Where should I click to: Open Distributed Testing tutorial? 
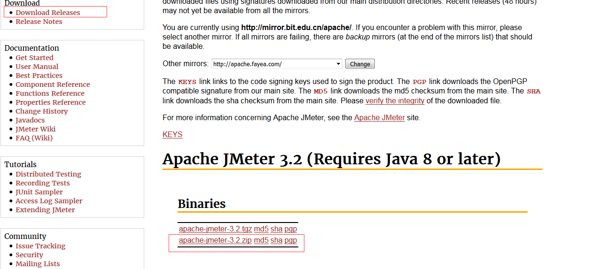[48, 174]
